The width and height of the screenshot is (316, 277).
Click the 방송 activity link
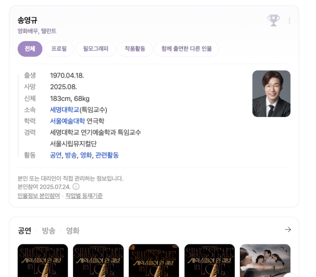[x=71, y=155]
